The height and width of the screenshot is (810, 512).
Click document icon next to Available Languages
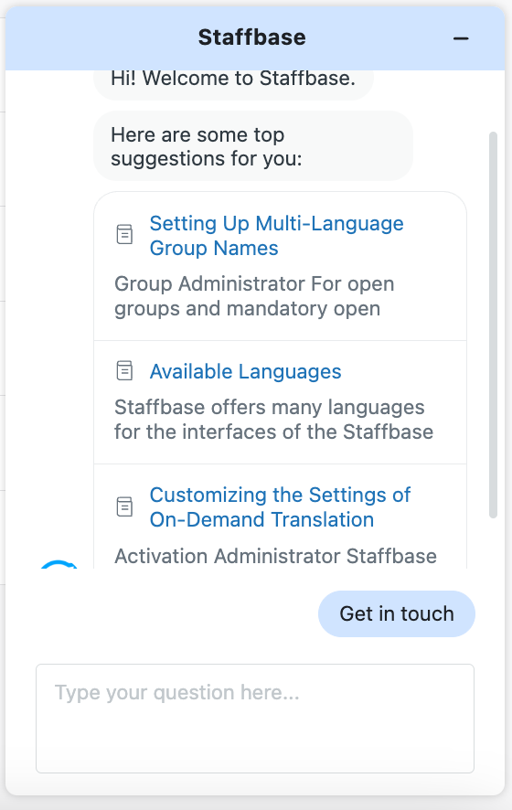pos(124,371)
